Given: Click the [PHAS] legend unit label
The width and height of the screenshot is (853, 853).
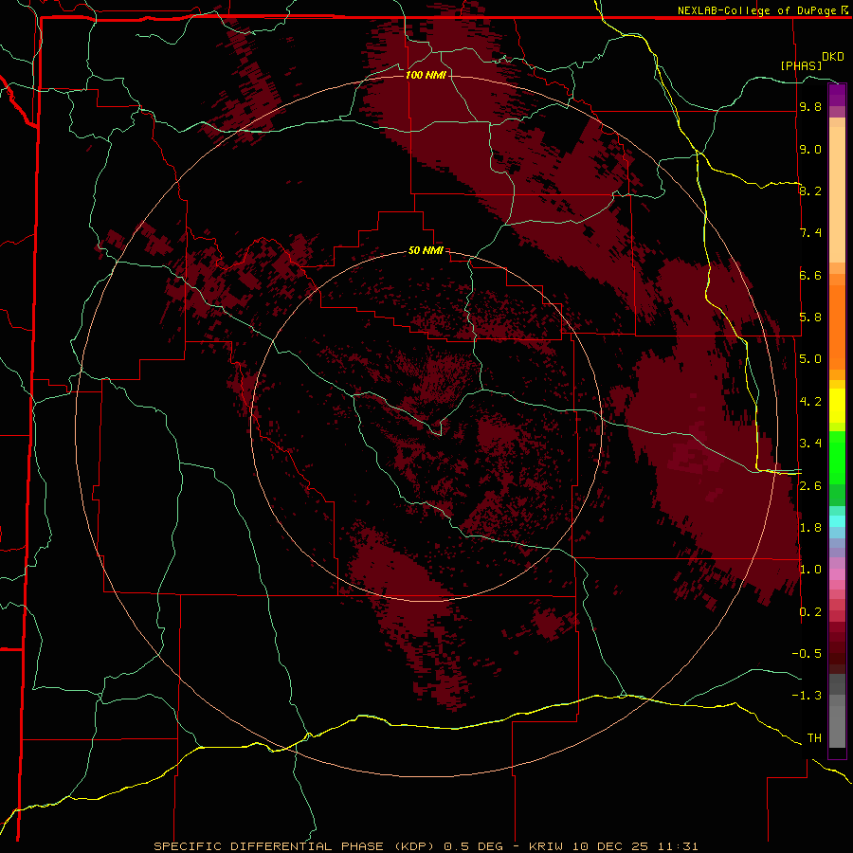Looking at the screenshot, I should (x=801, y=65).
